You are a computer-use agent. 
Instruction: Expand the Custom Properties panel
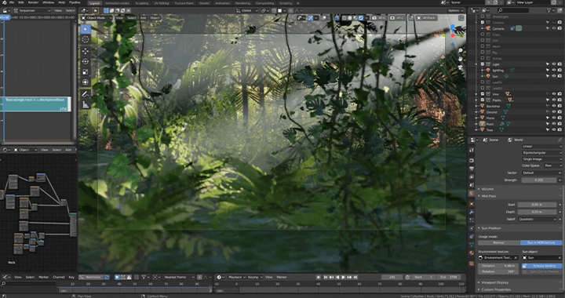tap(496, 289)
